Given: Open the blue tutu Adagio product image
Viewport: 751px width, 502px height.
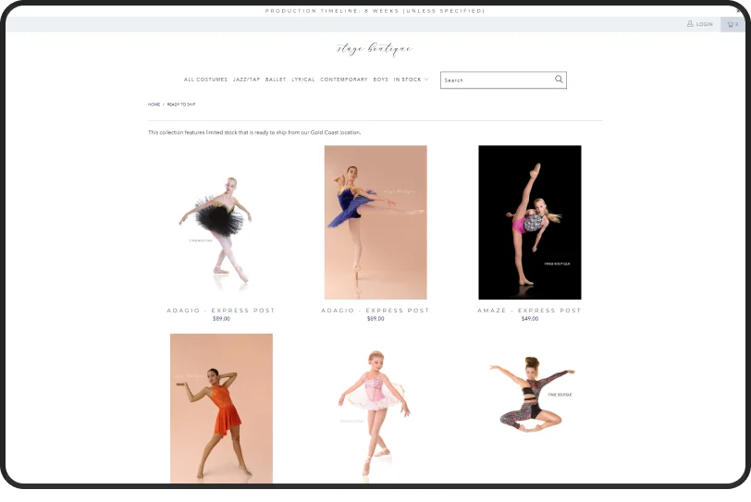Looking at the screenshot, I should (375, 223).
